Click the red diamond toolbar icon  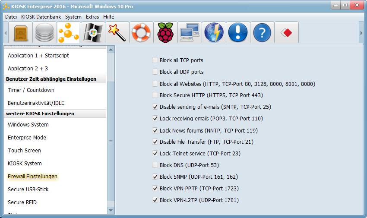click(x=286, y=32)
